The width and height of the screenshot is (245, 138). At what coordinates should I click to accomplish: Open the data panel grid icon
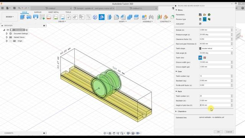2,8
